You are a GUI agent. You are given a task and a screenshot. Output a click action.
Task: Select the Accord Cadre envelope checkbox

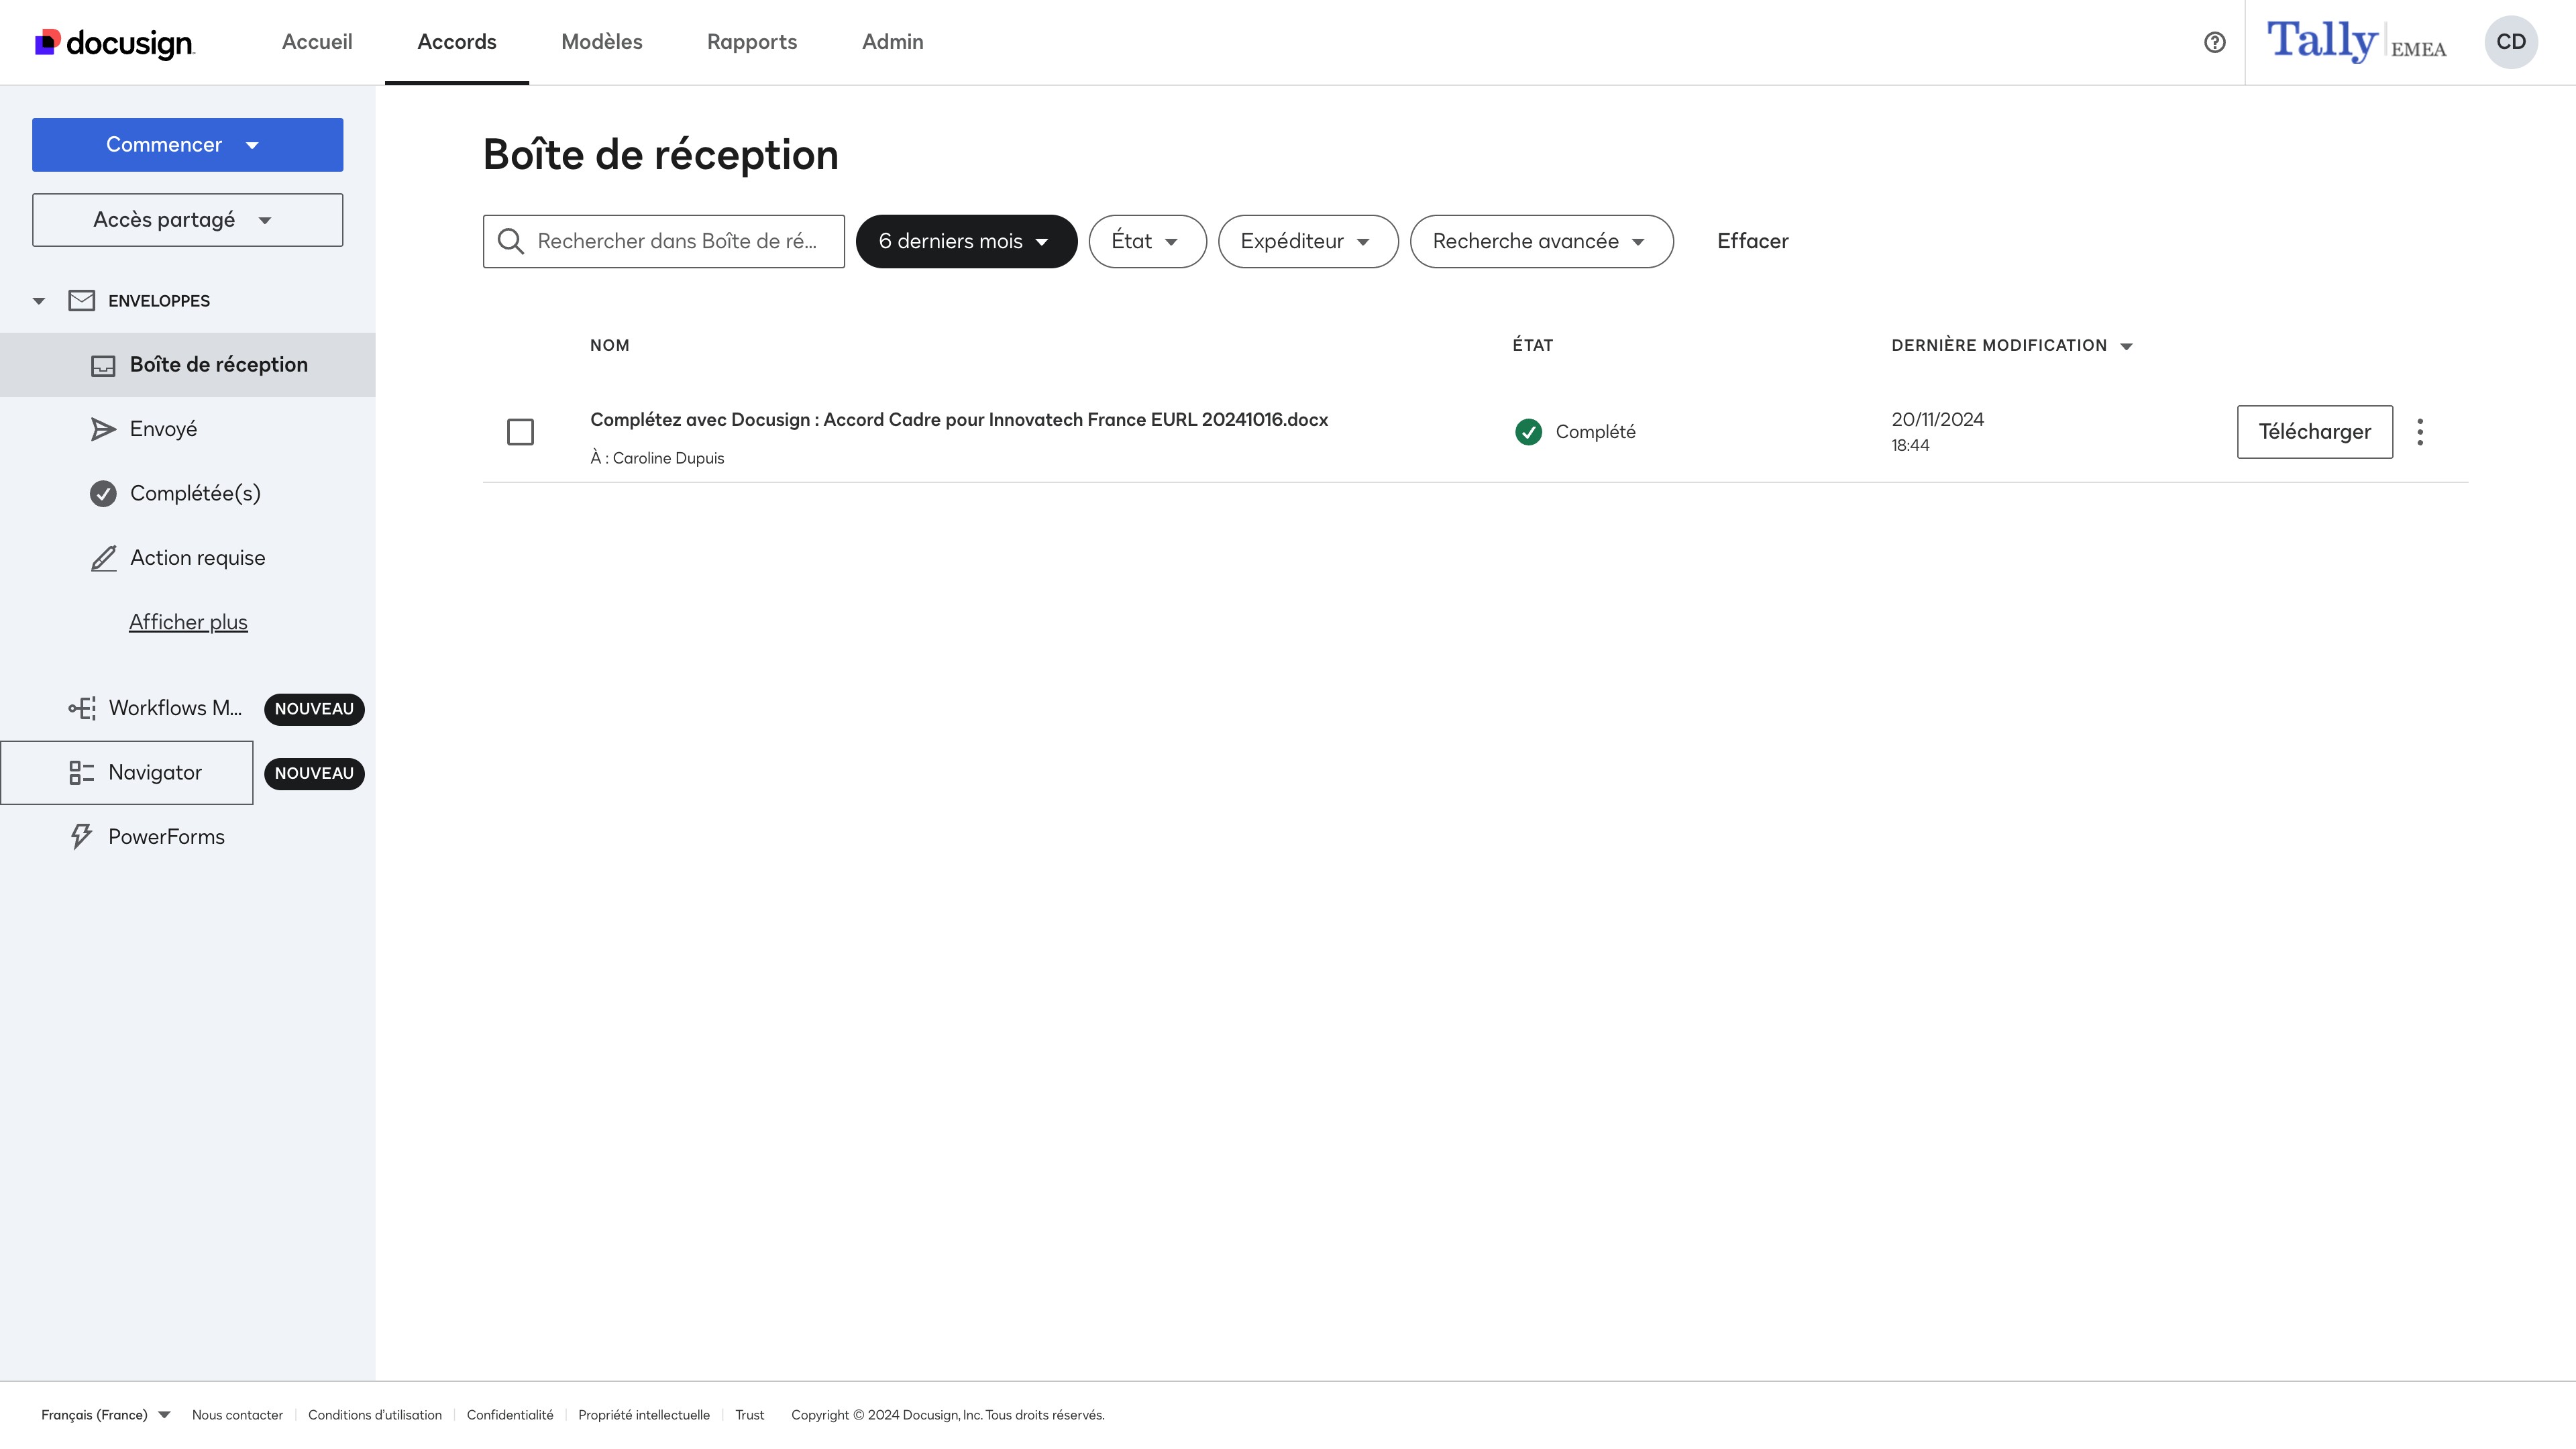(520, 432)
